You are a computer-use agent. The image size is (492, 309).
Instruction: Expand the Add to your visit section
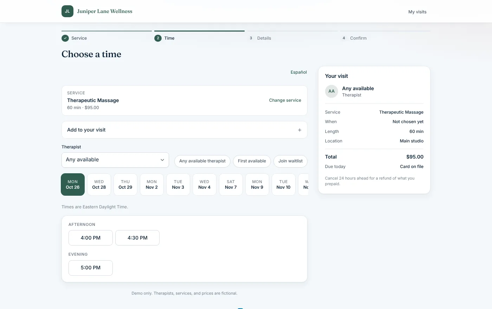click(x=184, y=130)
